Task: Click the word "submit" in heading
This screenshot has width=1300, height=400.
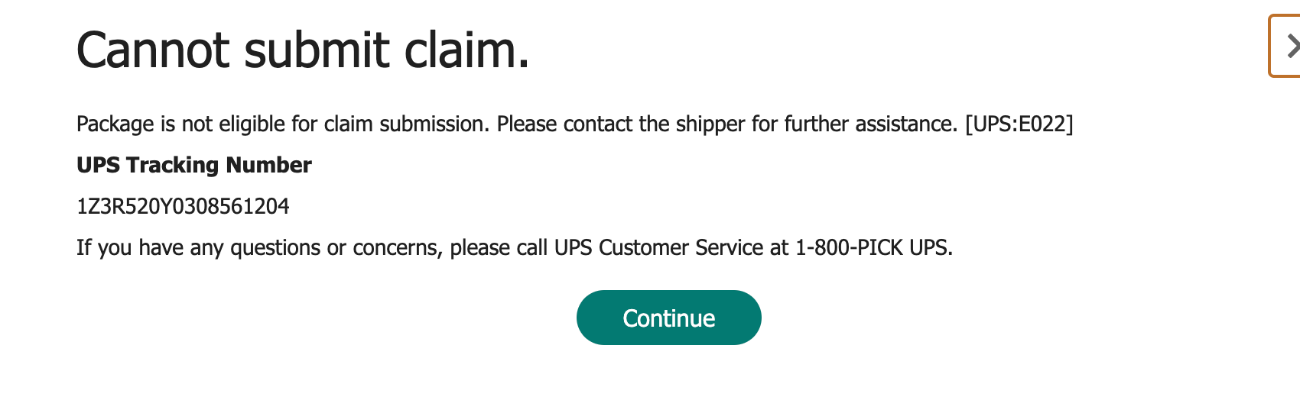Action: point(317,50)
